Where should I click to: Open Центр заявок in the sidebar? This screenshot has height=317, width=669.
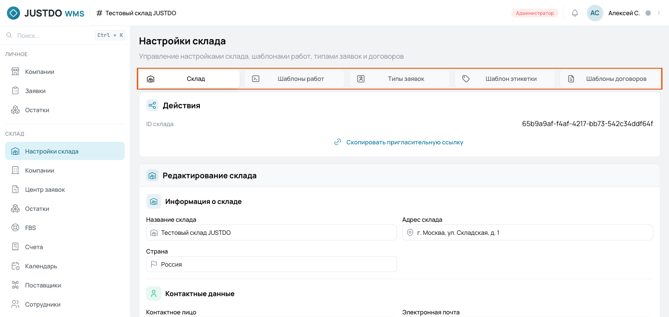click(x=65, y=190)
